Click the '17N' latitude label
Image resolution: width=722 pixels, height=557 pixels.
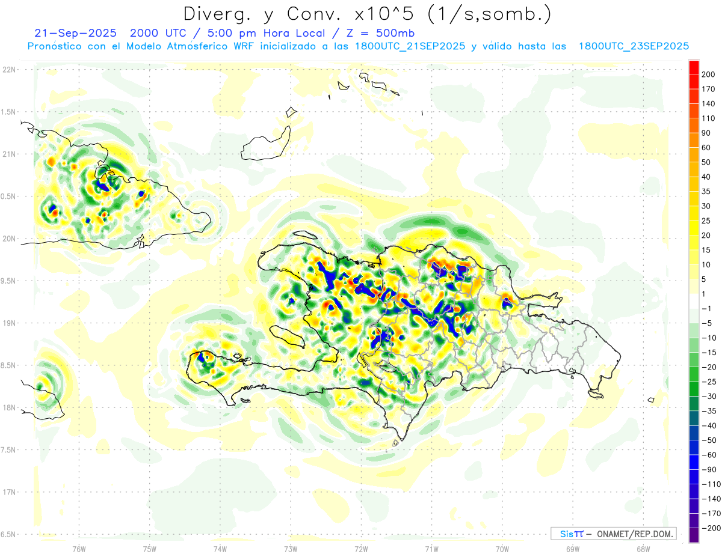(9, 492)
